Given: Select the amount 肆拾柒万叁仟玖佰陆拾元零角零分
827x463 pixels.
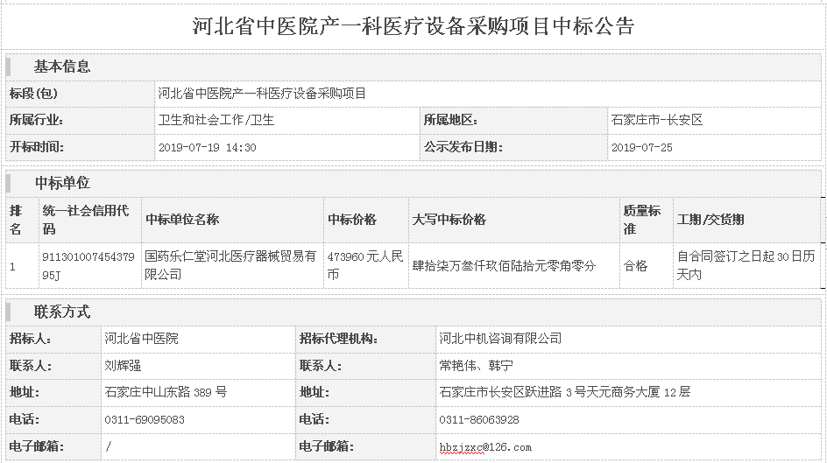Looking at the screenshot, I should [x=504, y=266].
